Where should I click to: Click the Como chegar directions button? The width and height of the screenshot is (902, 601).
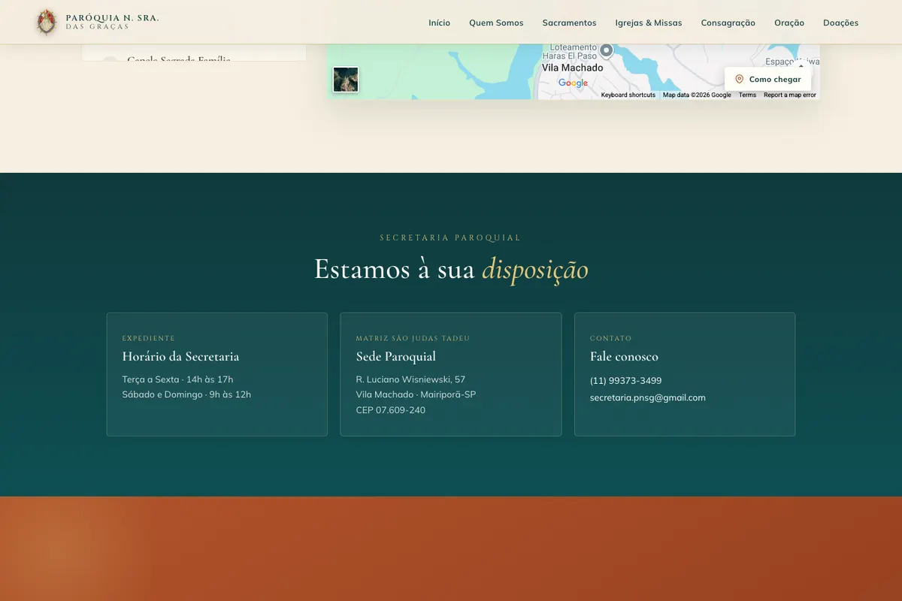coord(767,79)
